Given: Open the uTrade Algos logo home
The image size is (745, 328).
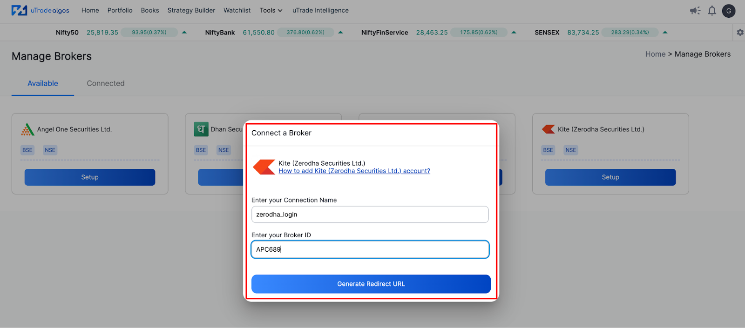Looking at the screenshot, I should pyautogui.click(x=41, y=10).
